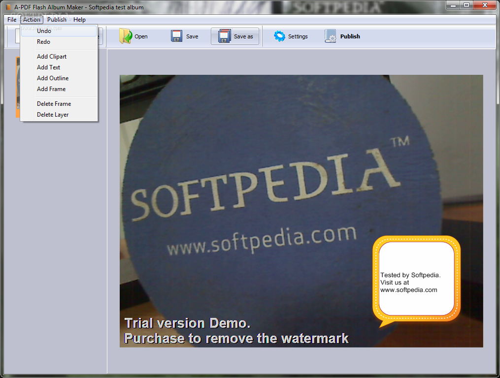Click the Save label in the toolbar
The image size is (500, 378).
[192, 36]
